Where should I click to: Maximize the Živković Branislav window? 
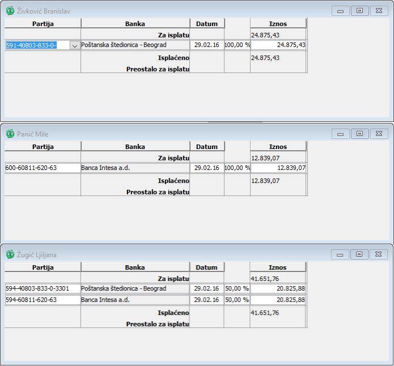359,11
